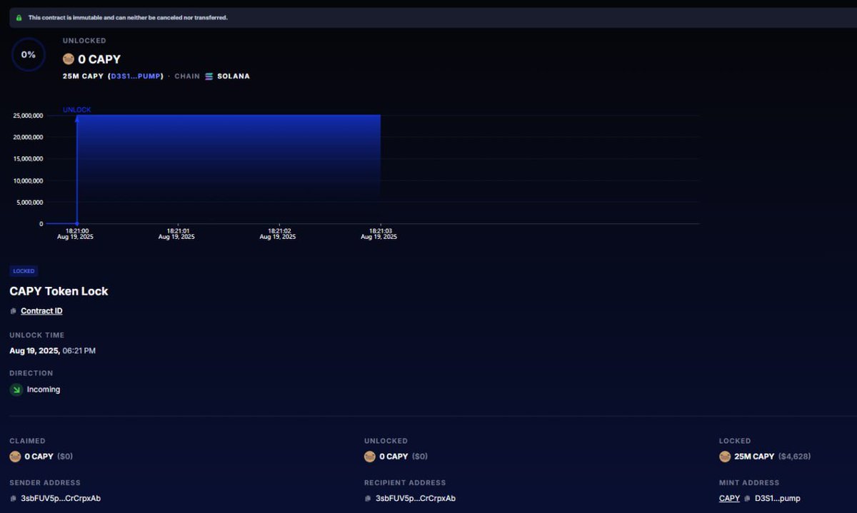Click the D3S1...pump mint address text
Screen dimensions: 857x513
[777, 499]
